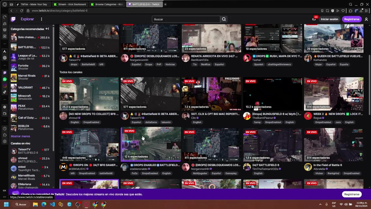371x209 pixels.
Task: Open WhatsApp in Opera sidebar
Action: pos(5,79)
